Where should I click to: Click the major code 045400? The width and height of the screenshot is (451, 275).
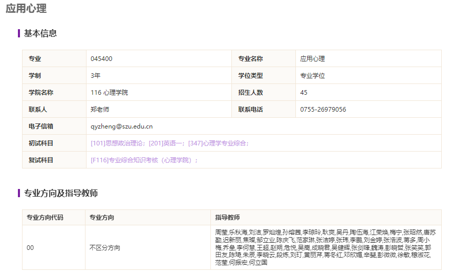coord(101,59)
